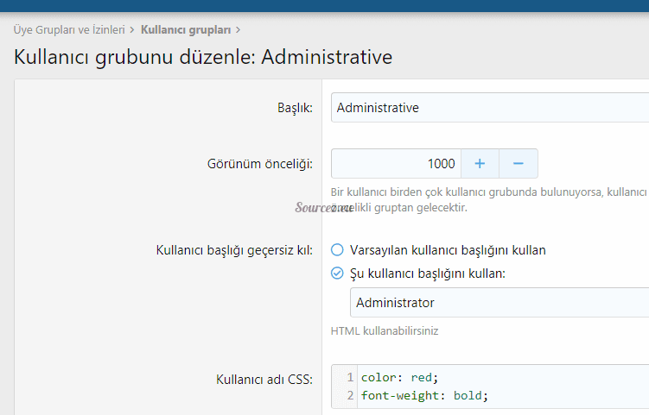Select "Varsayılan kullanıcı başlığını kullan" radio option
The image size is (649, 415).
pyautogui.click(x=337, y=250)
